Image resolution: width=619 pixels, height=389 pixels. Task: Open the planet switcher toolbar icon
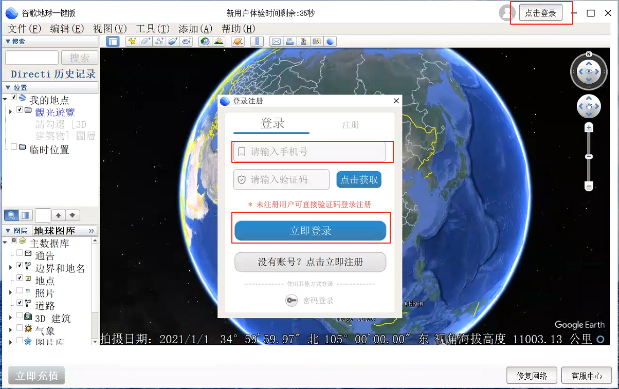click(x=238, y=41)
